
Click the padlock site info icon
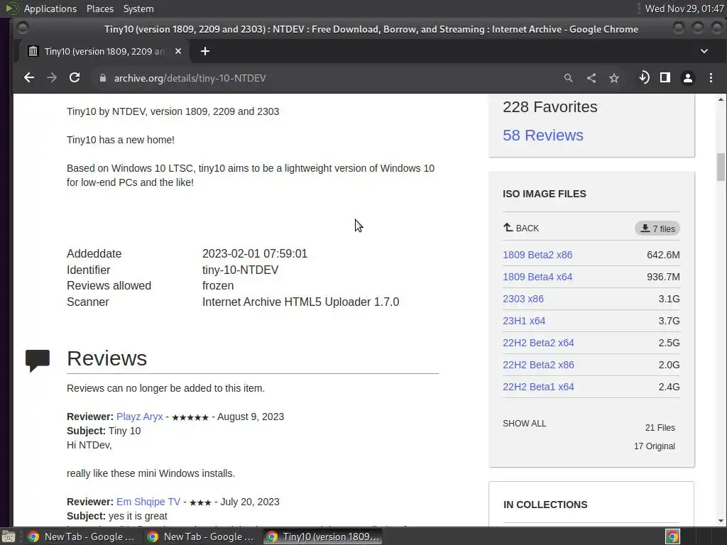point(103,78)
